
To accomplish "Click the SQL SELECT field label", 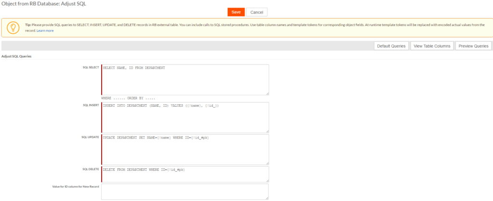I will [x=90, y=67].
